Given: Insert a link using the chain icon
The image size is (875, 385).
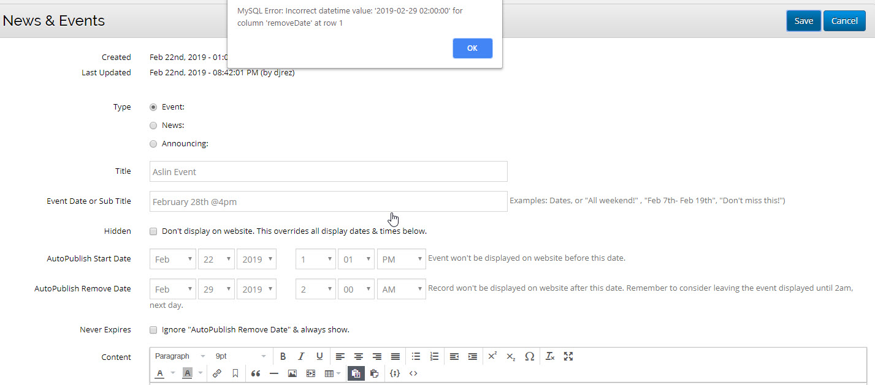Looking at the screenshot, I should coord(217,373).
